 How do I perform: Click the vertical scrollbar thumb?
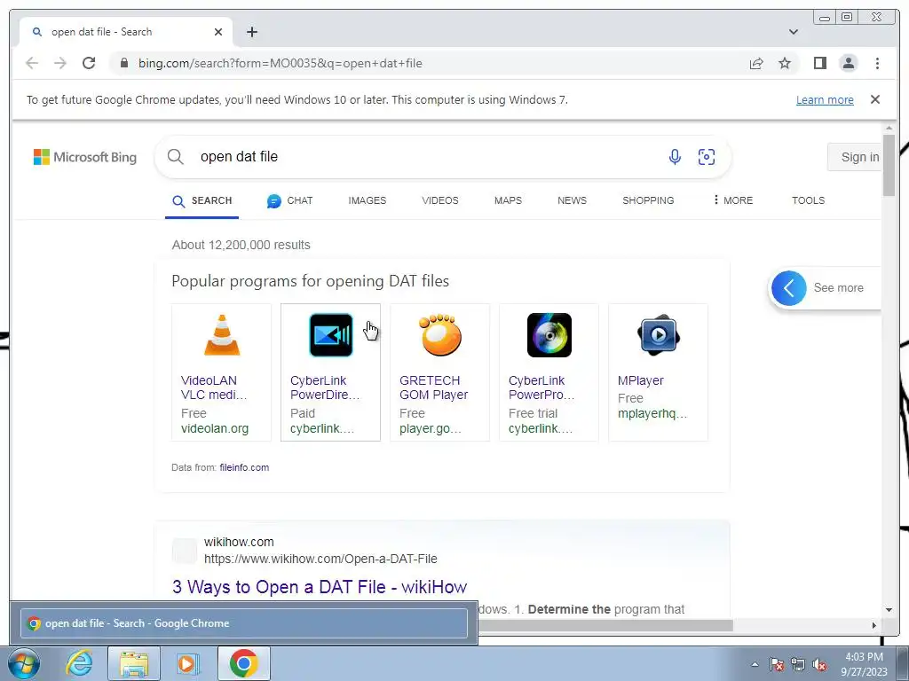(889, 166)
